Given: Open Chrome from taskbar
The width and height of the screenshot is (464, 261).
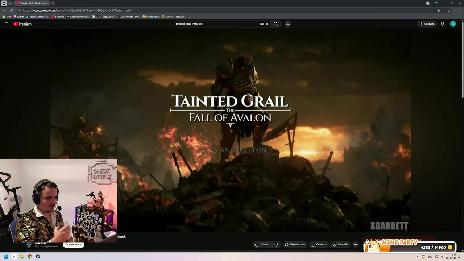Looking at the screenshot, I should [x=30, y=257].
